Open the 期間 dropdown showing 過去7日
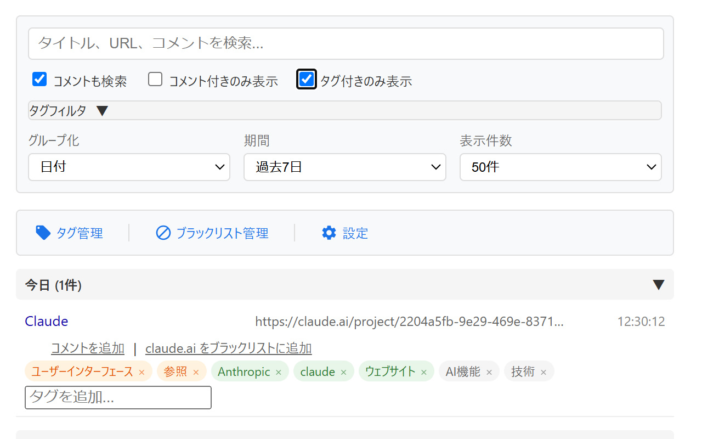 pyautogui.click(x=344, y=167)
